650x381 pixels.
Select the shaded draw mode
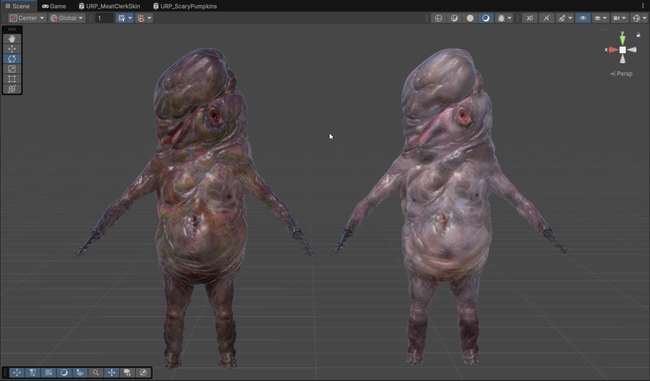tap(485, 18)
